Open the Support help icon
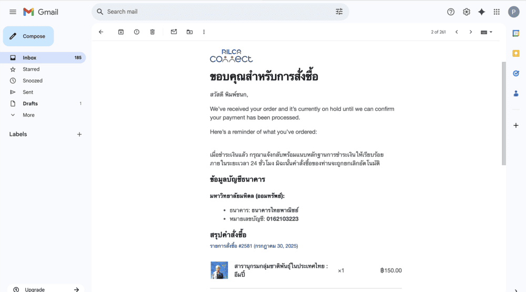The image size is (526, 292). tap(451, 12)
